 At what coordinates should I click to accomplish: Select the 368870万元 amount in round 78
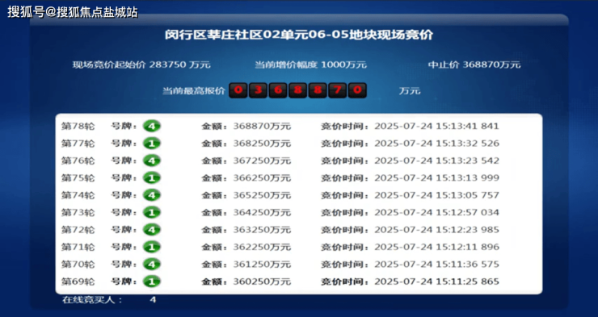click(262, 126)
